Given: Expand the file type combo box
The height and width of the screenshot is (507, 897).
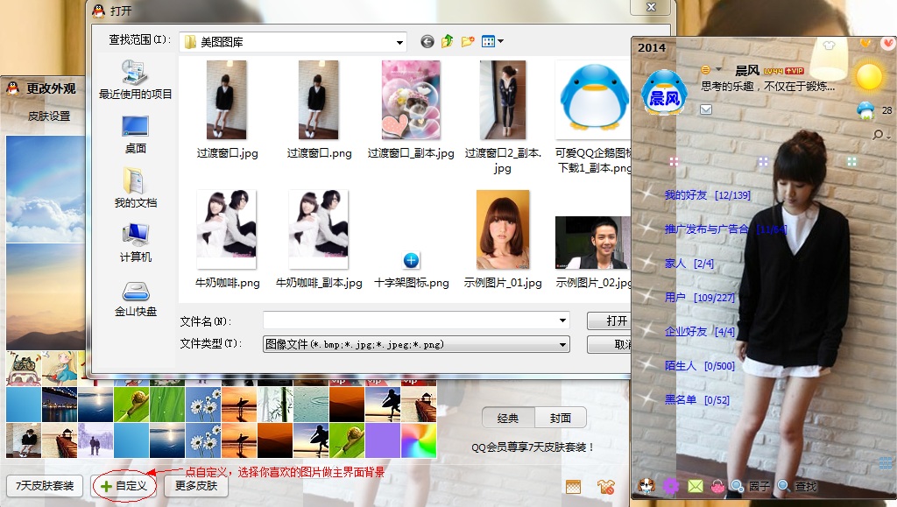Looking at the screenshot, I should (563, 345).
